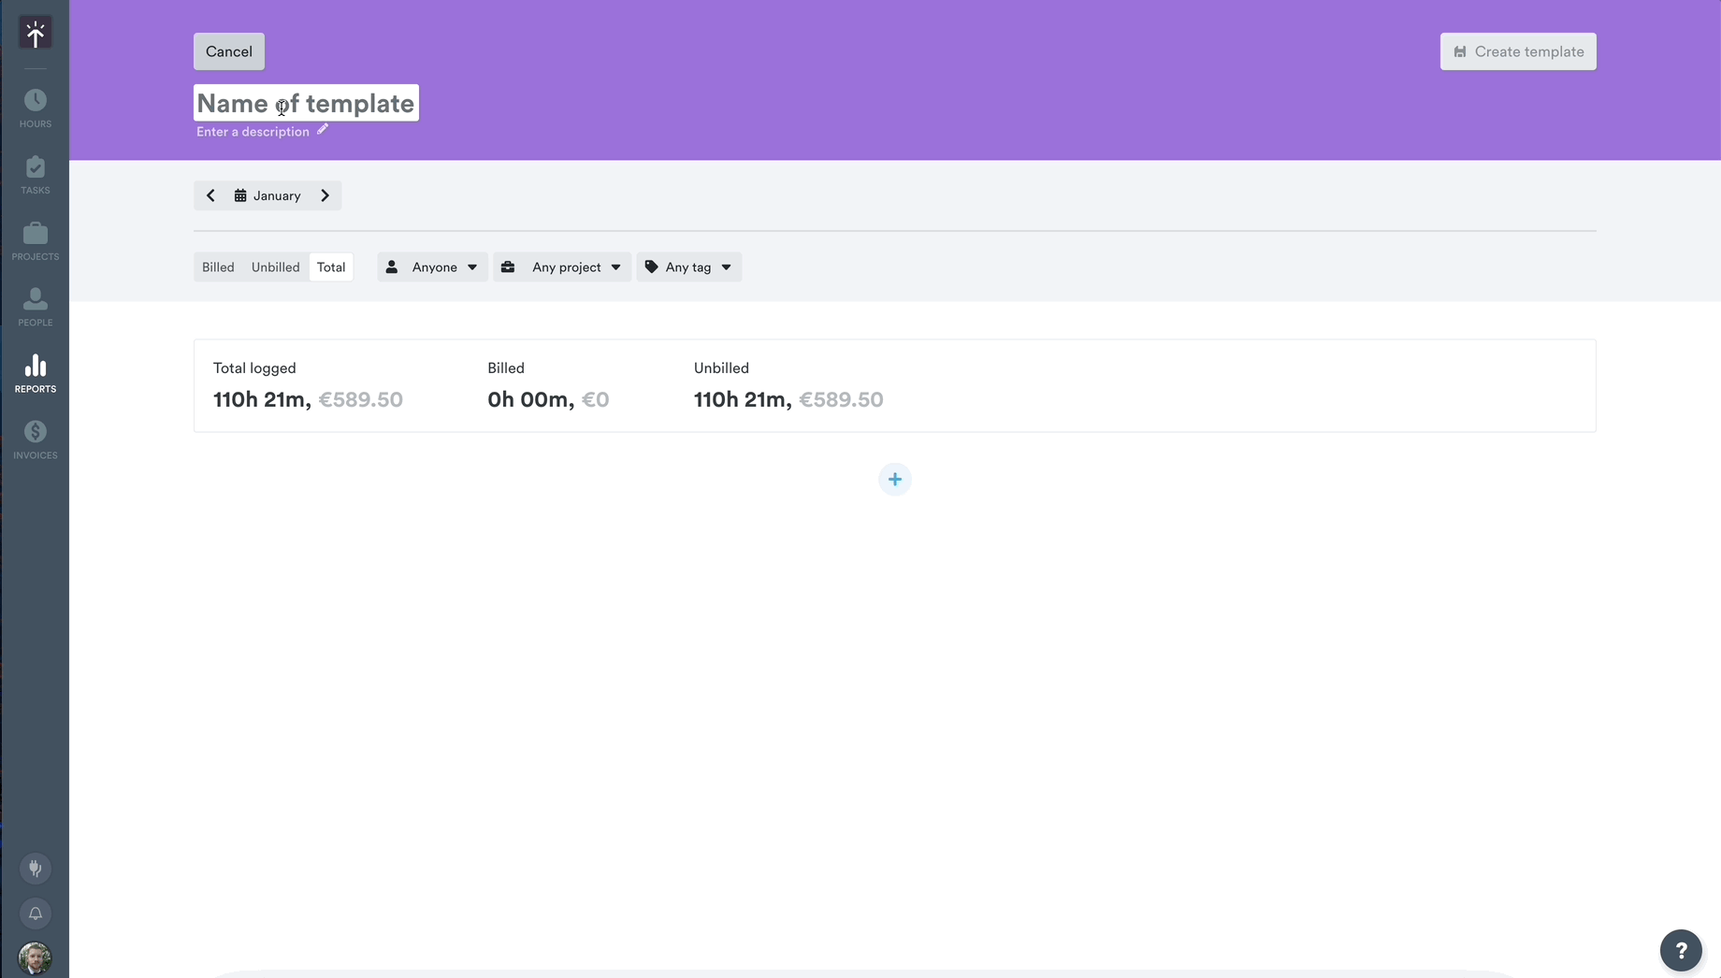Screen dimensions: 1721x978
Task: Open the Anyone people filter dropdown
Action: click(431, 266)
